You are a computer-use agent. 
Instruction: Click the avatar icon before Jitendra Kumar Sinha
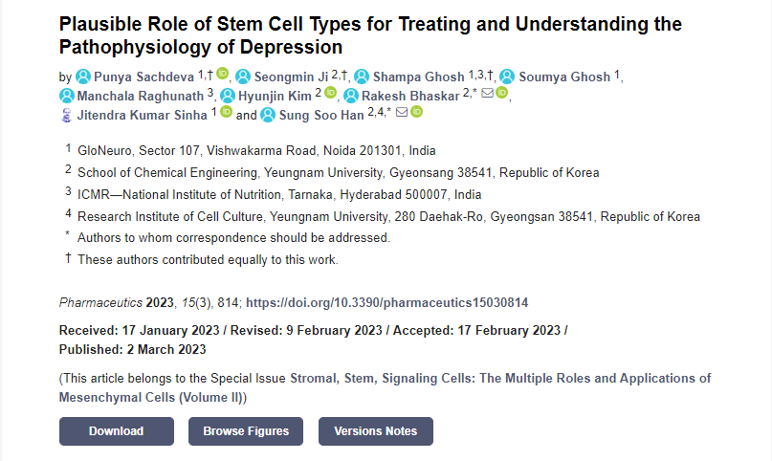67,115
